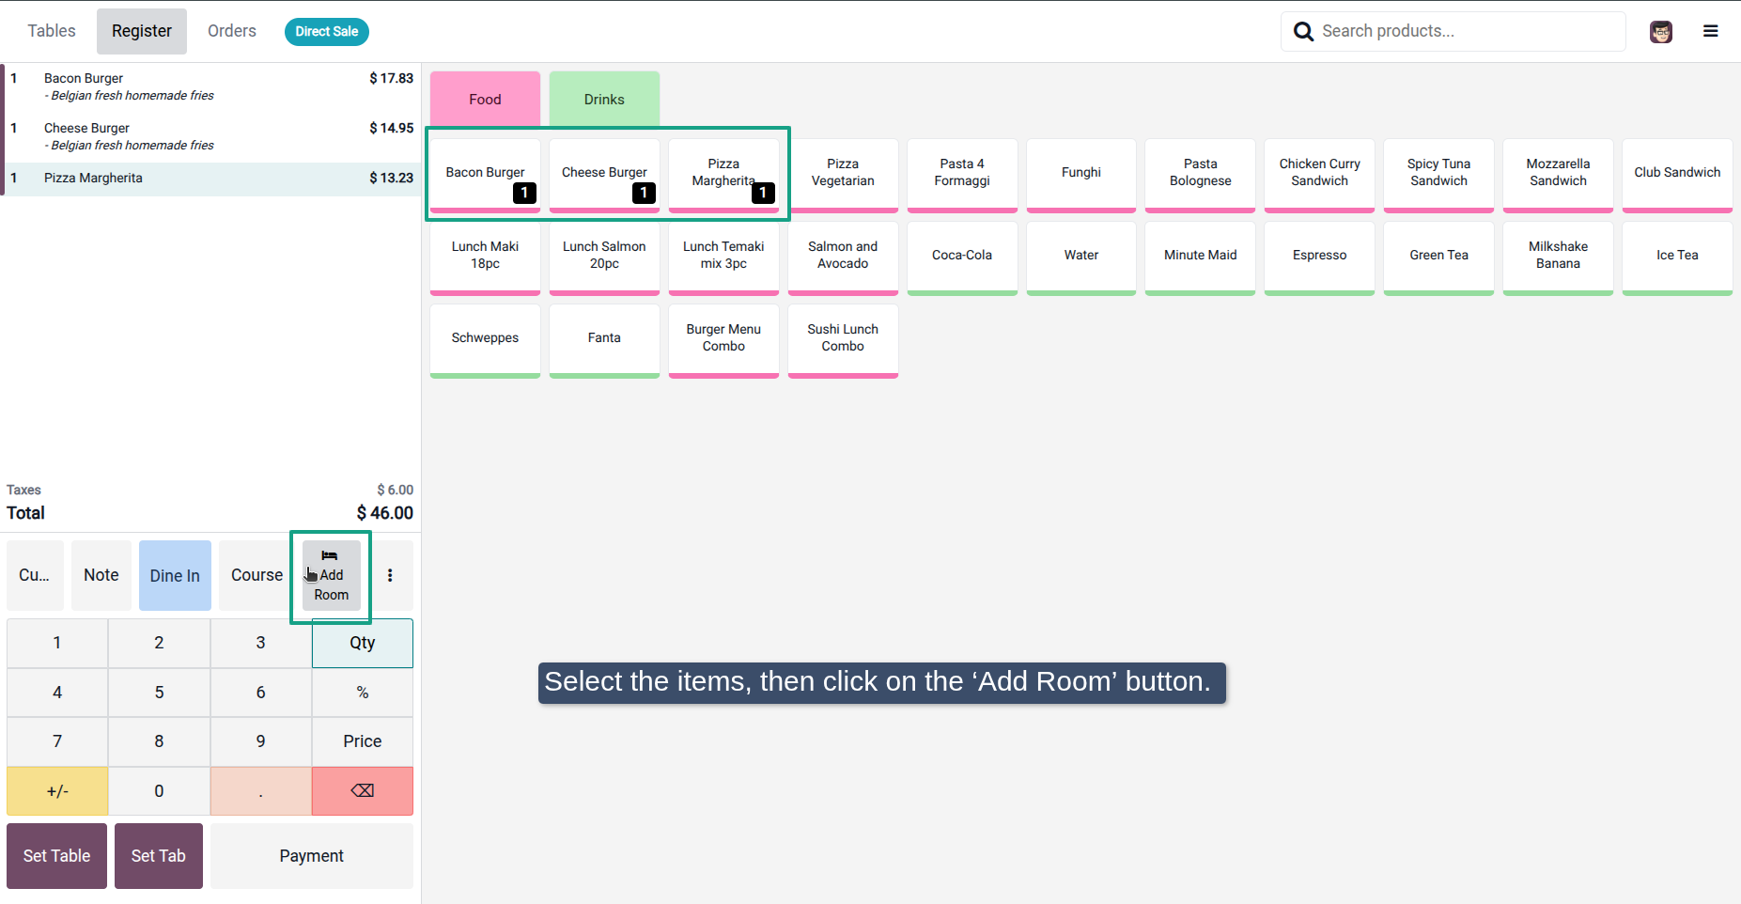Screen dimensions: 1741x904
Task: Click the backspace key on numpad
Action: point(363,791)
